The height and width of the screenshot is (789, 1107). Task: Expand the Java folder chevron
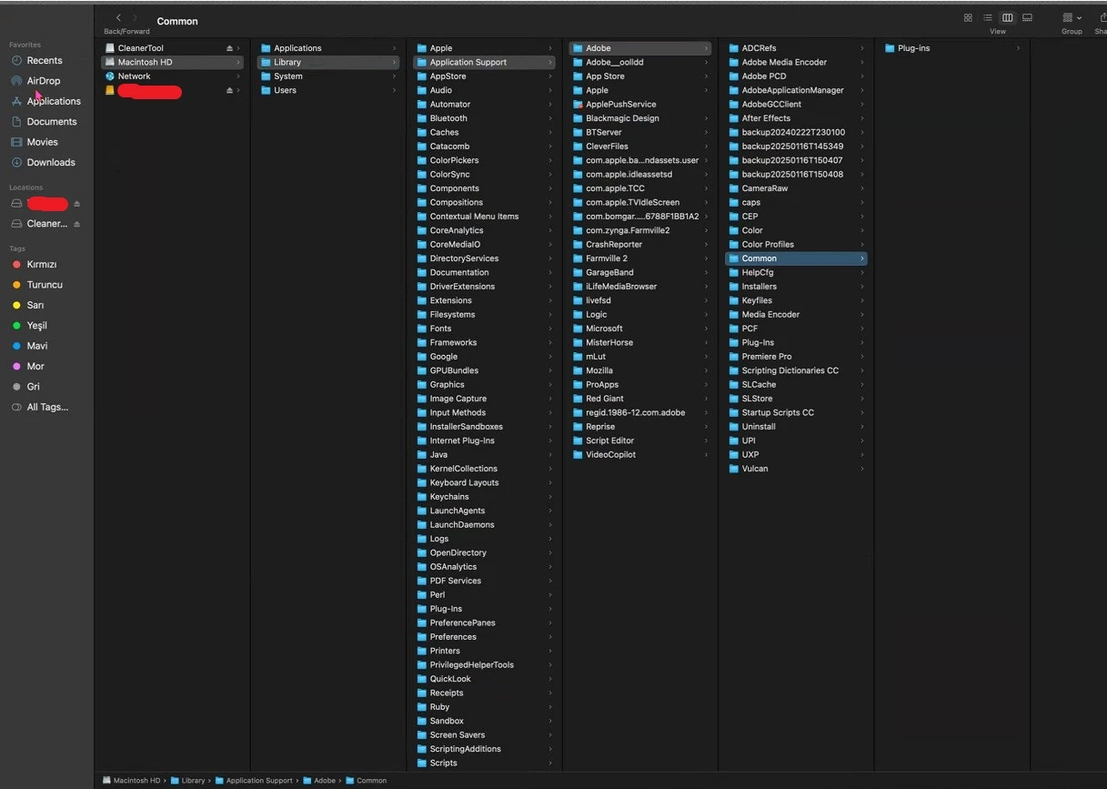click(549, 454)
